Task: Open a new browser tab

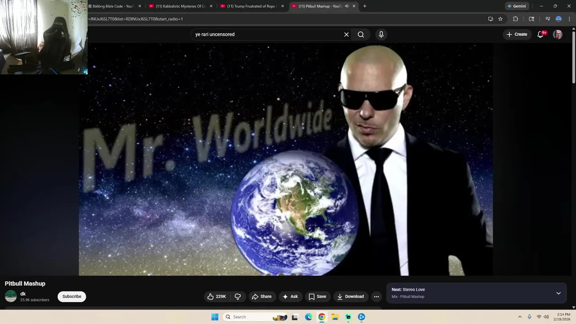Action: pos(364,6)
